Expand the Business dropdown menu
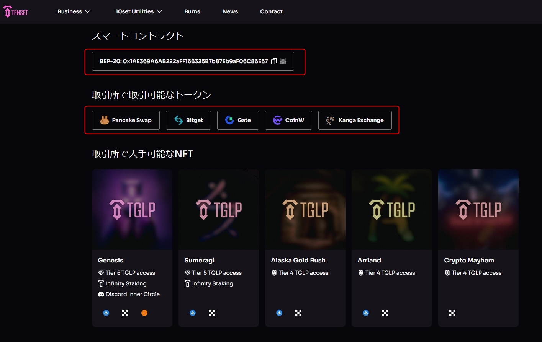The image size is (542, 342). point(74,11)
